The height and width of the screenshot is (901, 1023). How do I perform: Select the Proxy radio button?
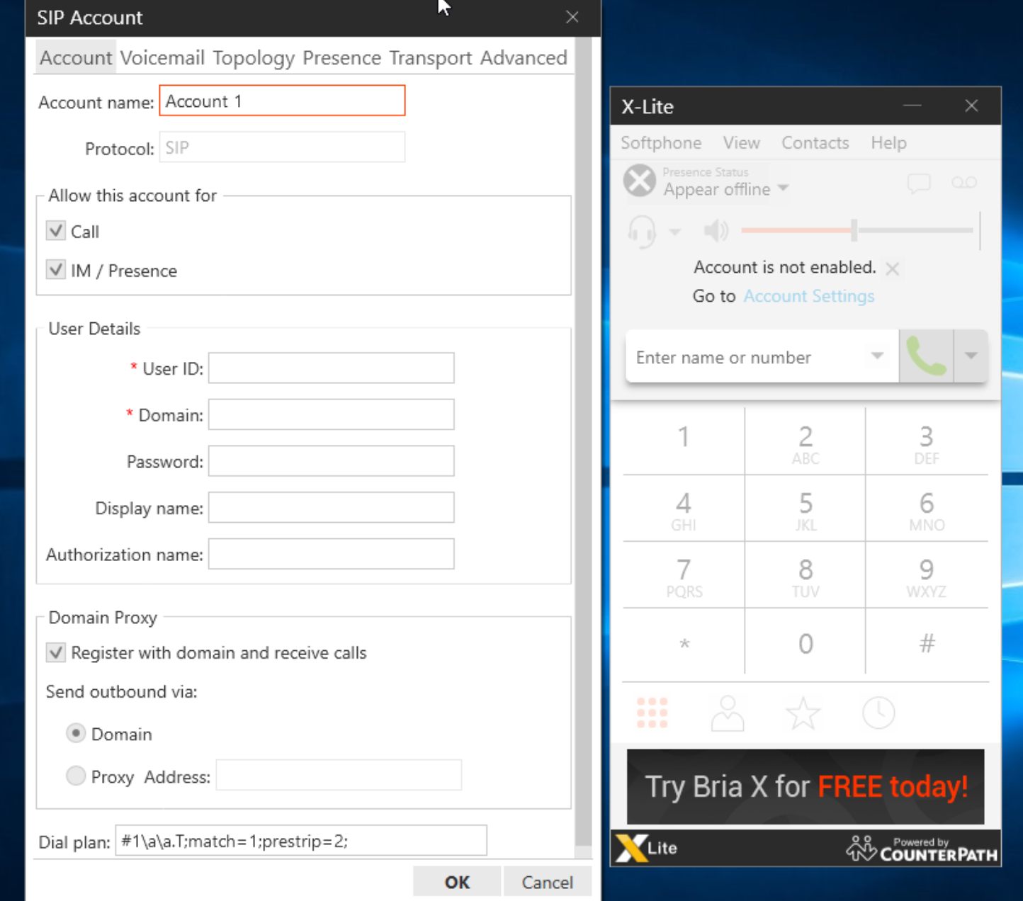pyautogui.click(x=76, y=776)
